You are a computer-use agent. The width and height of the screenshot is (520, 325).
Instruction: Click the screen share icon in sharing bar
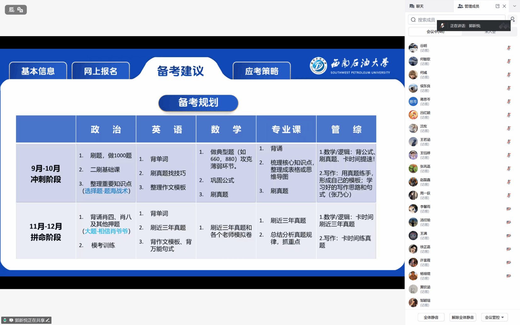11,320
